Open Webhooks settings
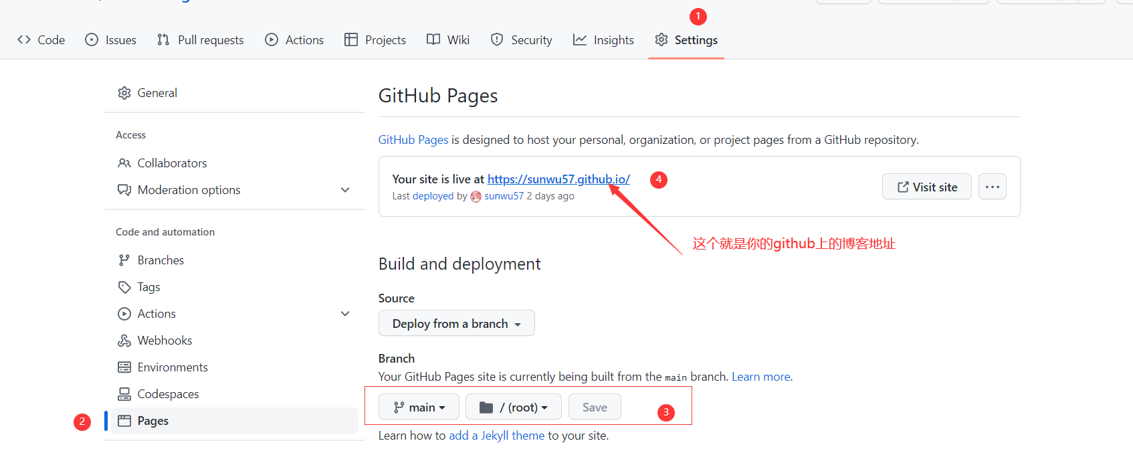This screenshot has height=457, width=1133. click(x=235, y=341)
